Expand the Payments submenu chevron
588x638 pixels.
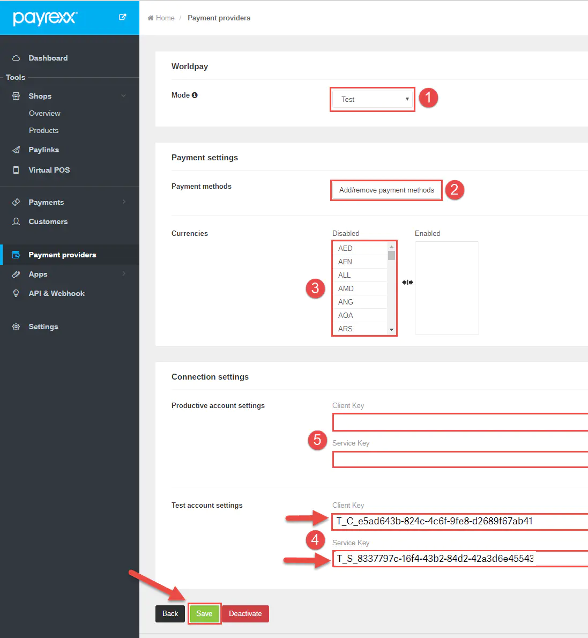pos(124,202)
